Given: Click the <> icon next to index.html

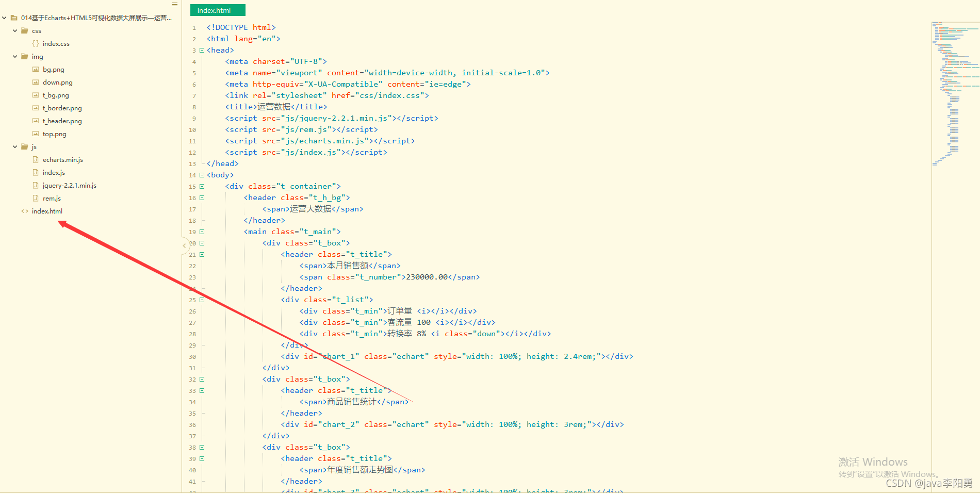Looking at the screenshot, I should coord(25,211).
